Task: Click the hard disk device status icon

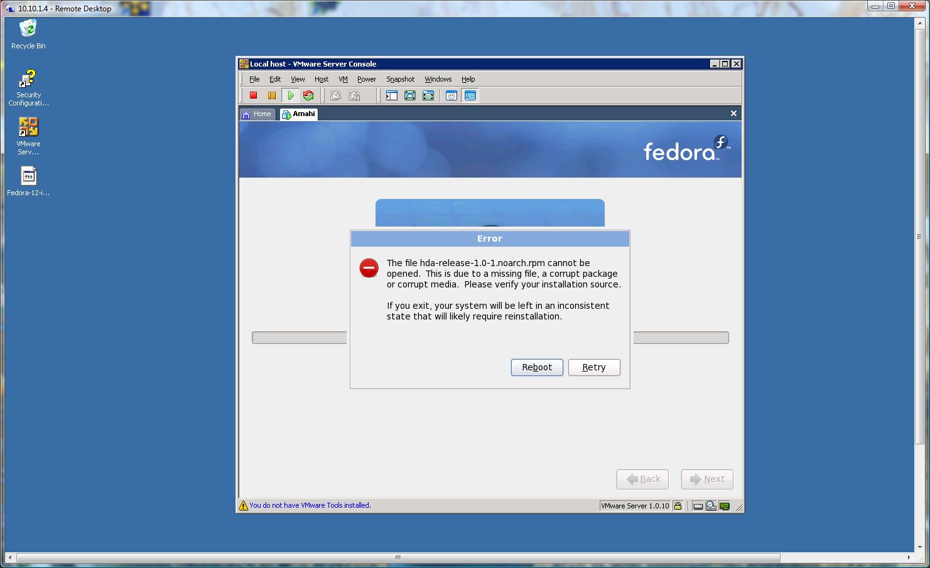Action: tap(698, 506)
